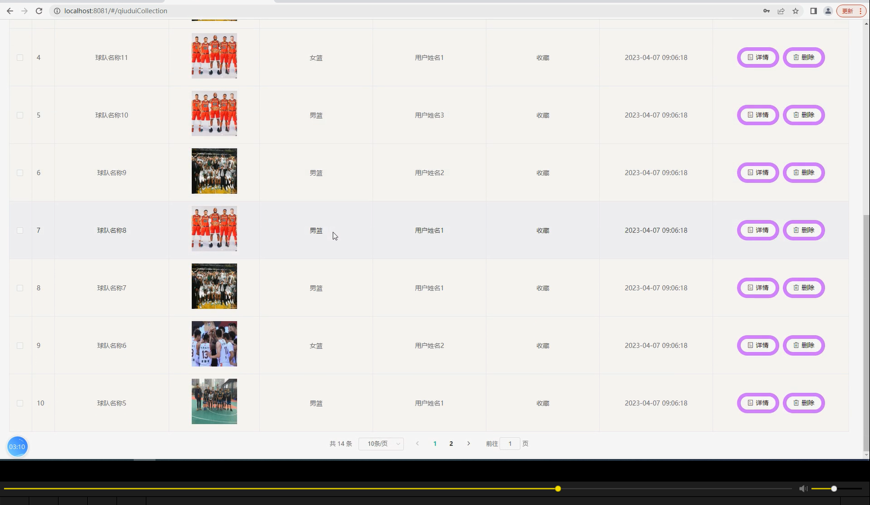
Task: Open team photo thumbnail for 球队名称7
Action: pos(214,286)
